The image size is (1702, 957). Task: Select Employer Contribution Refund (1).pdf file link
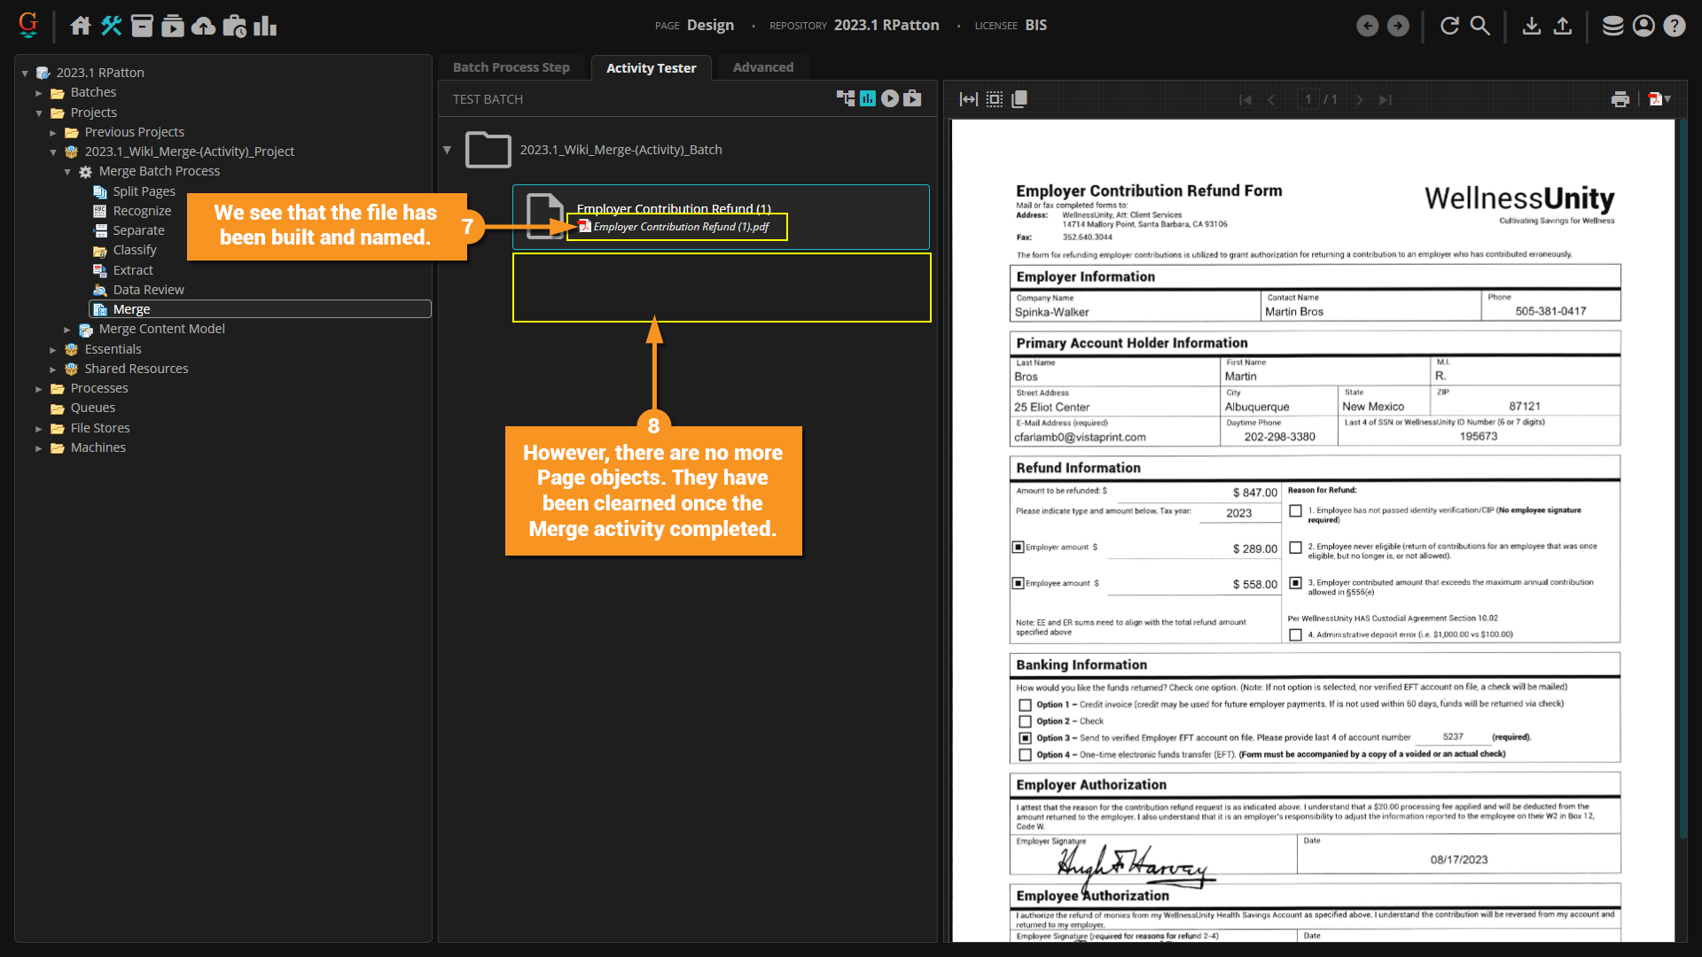click(x=681, y=227)
